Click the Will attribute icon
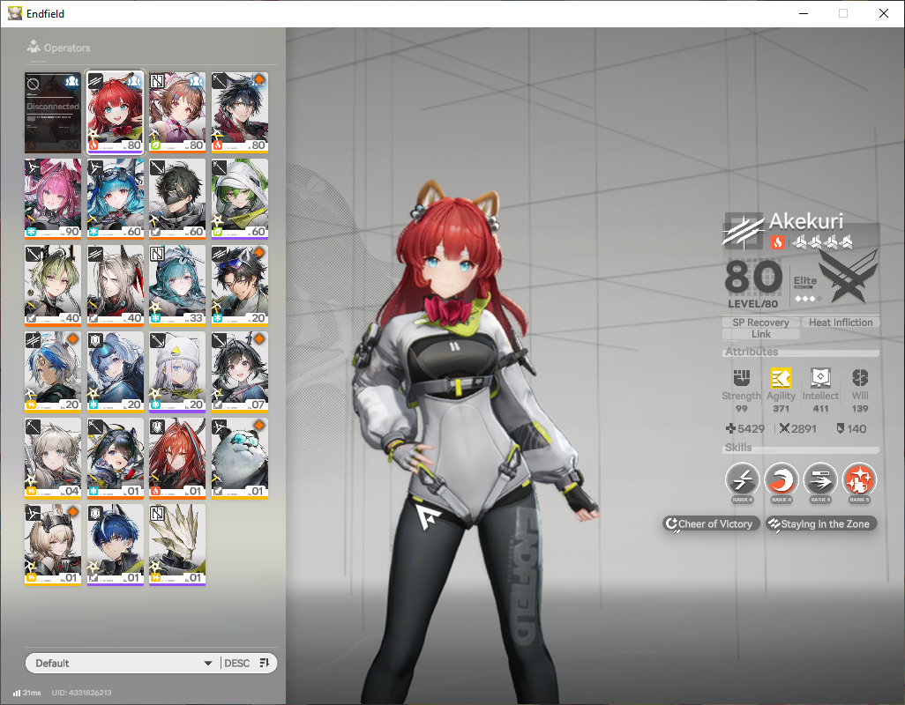This screenshot has height=705, width=905. [x=860, y=378]
